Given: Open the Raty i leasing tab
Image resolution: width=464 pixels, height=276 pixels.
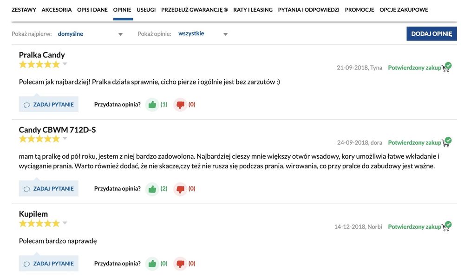Looking at the screenshot, I should [x=253, y=10].
